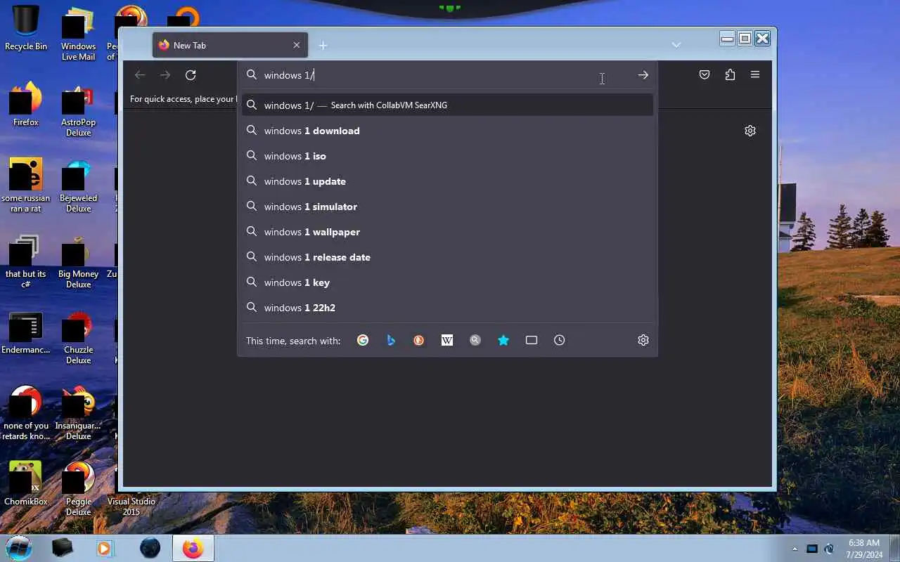Search open tabs using the tab icon
The height and width of the screenshot is (562, 900).
532,340
